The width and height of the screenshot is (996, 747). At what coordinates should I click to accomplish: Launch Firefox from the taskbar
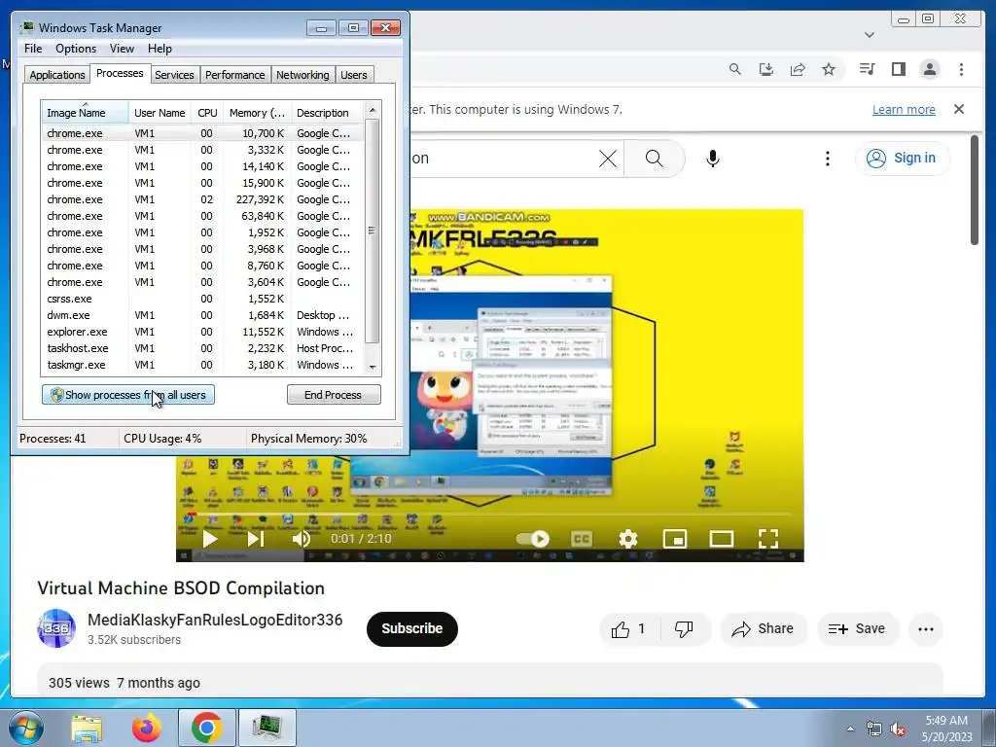[146, 728]
